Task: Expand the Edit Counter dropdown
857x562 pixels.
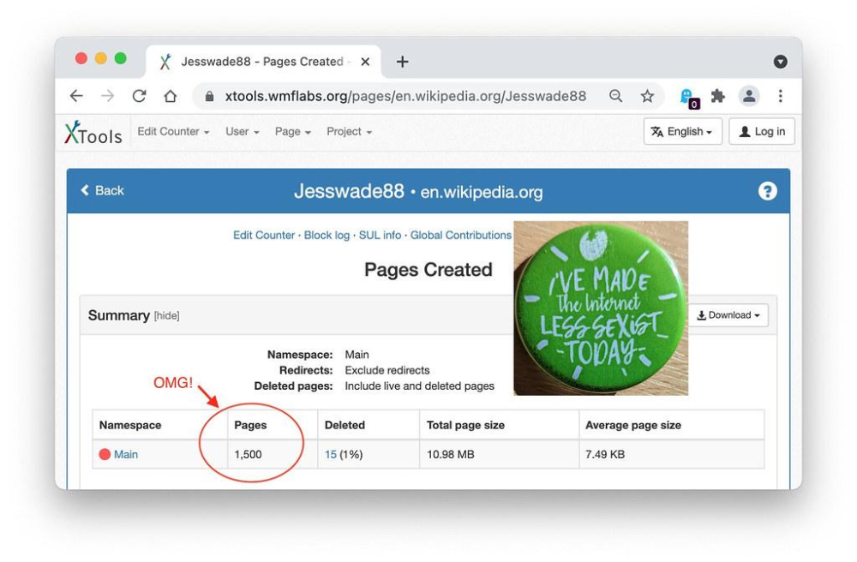Action: coord(173,132)
